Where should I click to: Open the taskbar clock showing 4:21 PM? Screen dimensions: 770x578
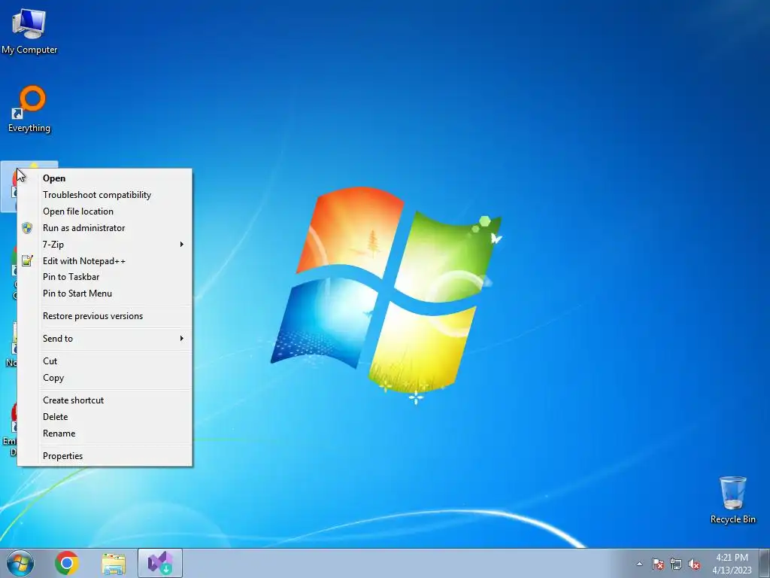(732, 564)
